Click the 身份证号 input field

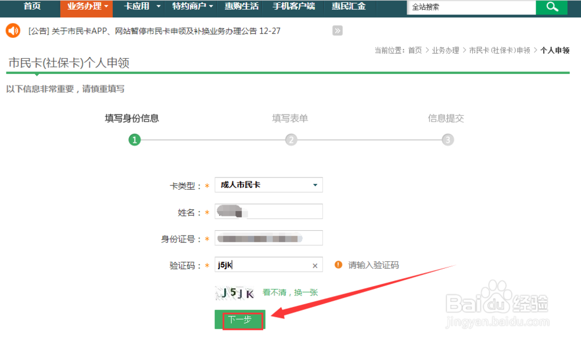click(x=268, y=238)
